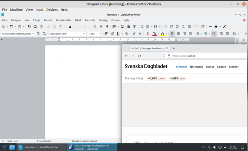Click the Kultur link on Svenska Dagbladet
The height and width of the screenshot is (151, 248).
point(210,67)
